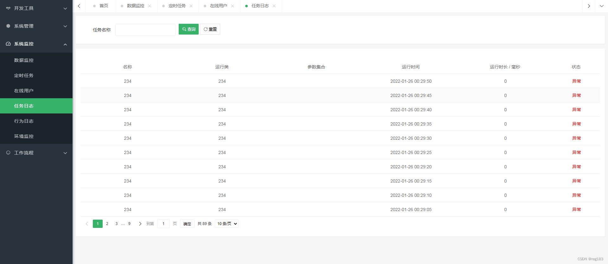Screen dimensions: 608x264
Task: Close the 定时任务 tab
Action: (x=191, y=6)
